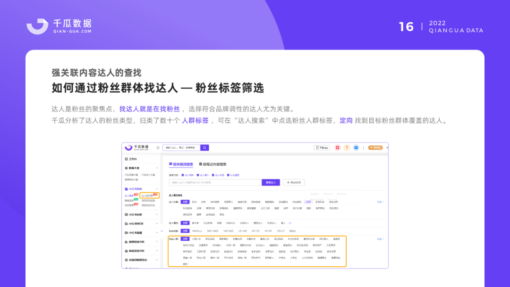Image resolution: width=510 pixels, height=287 pixels.
Task: Select the 在校大学生 fan group tag
Action: 188,245
